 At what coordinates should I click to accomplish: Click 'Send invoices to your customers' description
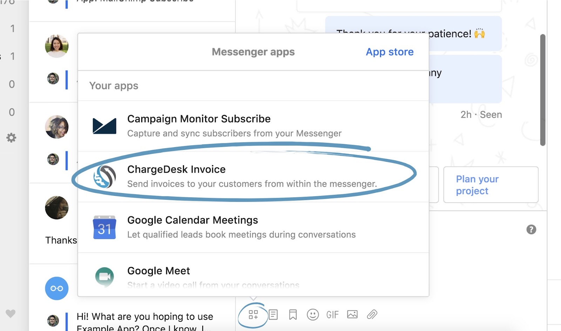[x=252, y=184]
